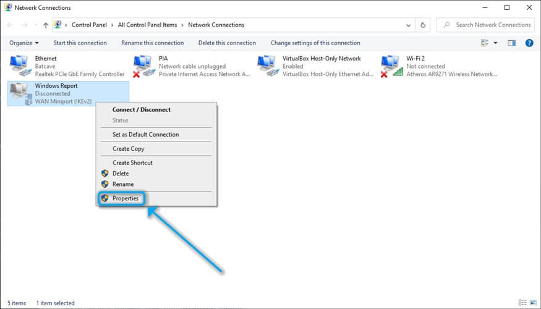Viewport: 541px width, 309px height.
Task: Click the Windows Report connection name
Action: pos(56,86)
